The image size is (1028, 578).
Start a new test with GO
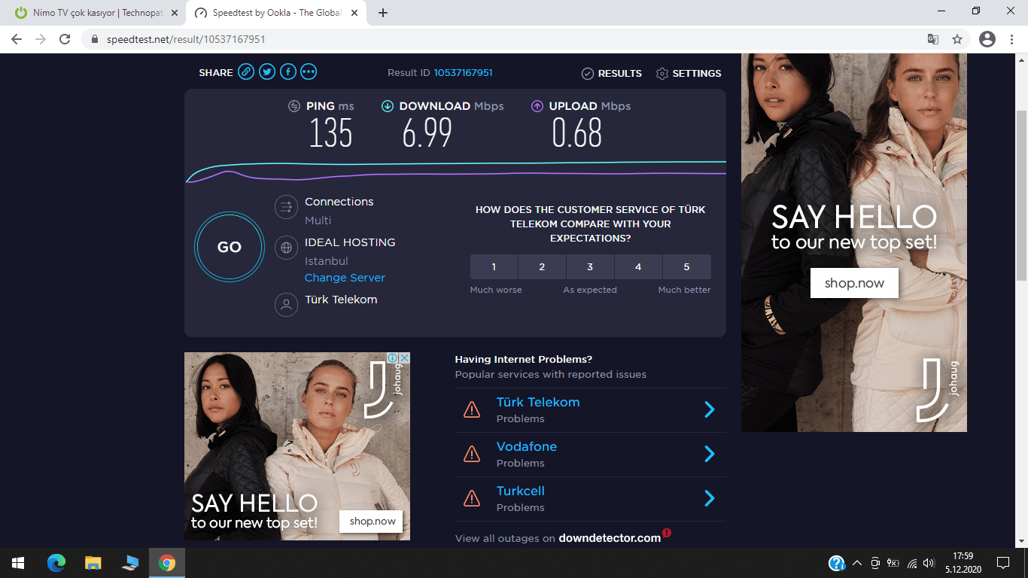[x=230, y=247]
